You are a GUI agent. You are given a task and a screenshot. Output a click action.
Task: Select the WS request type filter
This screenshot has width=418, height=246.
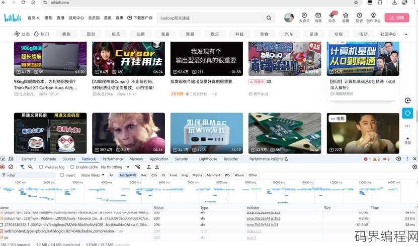point(227,175)
